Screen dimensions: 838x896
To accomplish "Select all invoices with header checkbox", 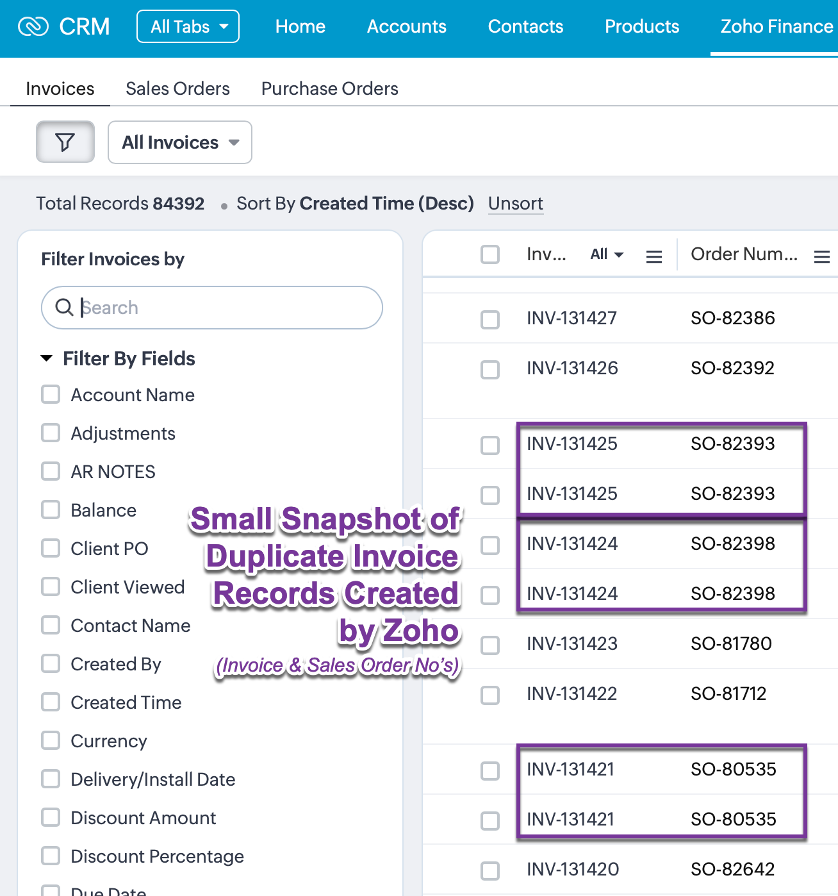I will [490, 254].
